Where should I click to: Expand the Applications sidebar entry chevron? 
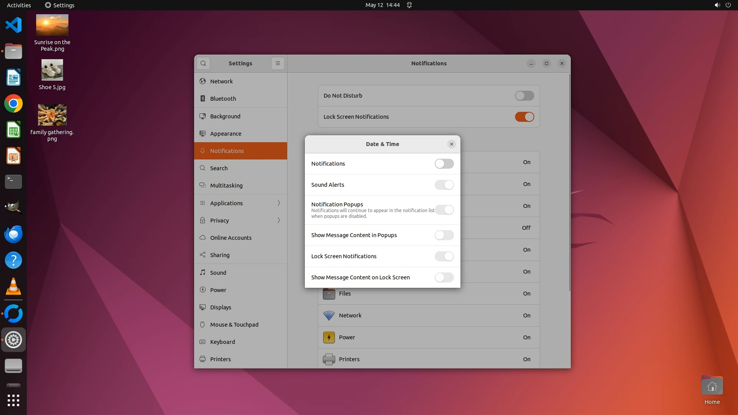[x=279, y=203]
